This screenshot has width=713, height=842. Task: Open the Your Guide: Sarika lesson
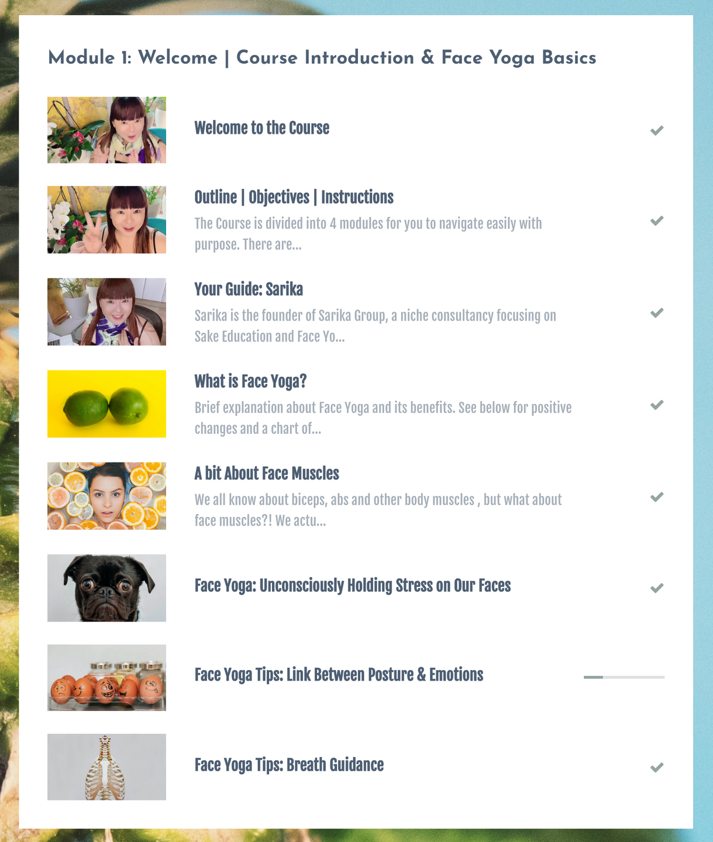(249, 289)
